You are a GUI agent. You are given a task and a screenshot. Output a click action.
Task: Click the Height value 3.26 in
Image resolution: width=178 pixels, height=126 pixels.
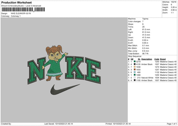coord(174,7)
